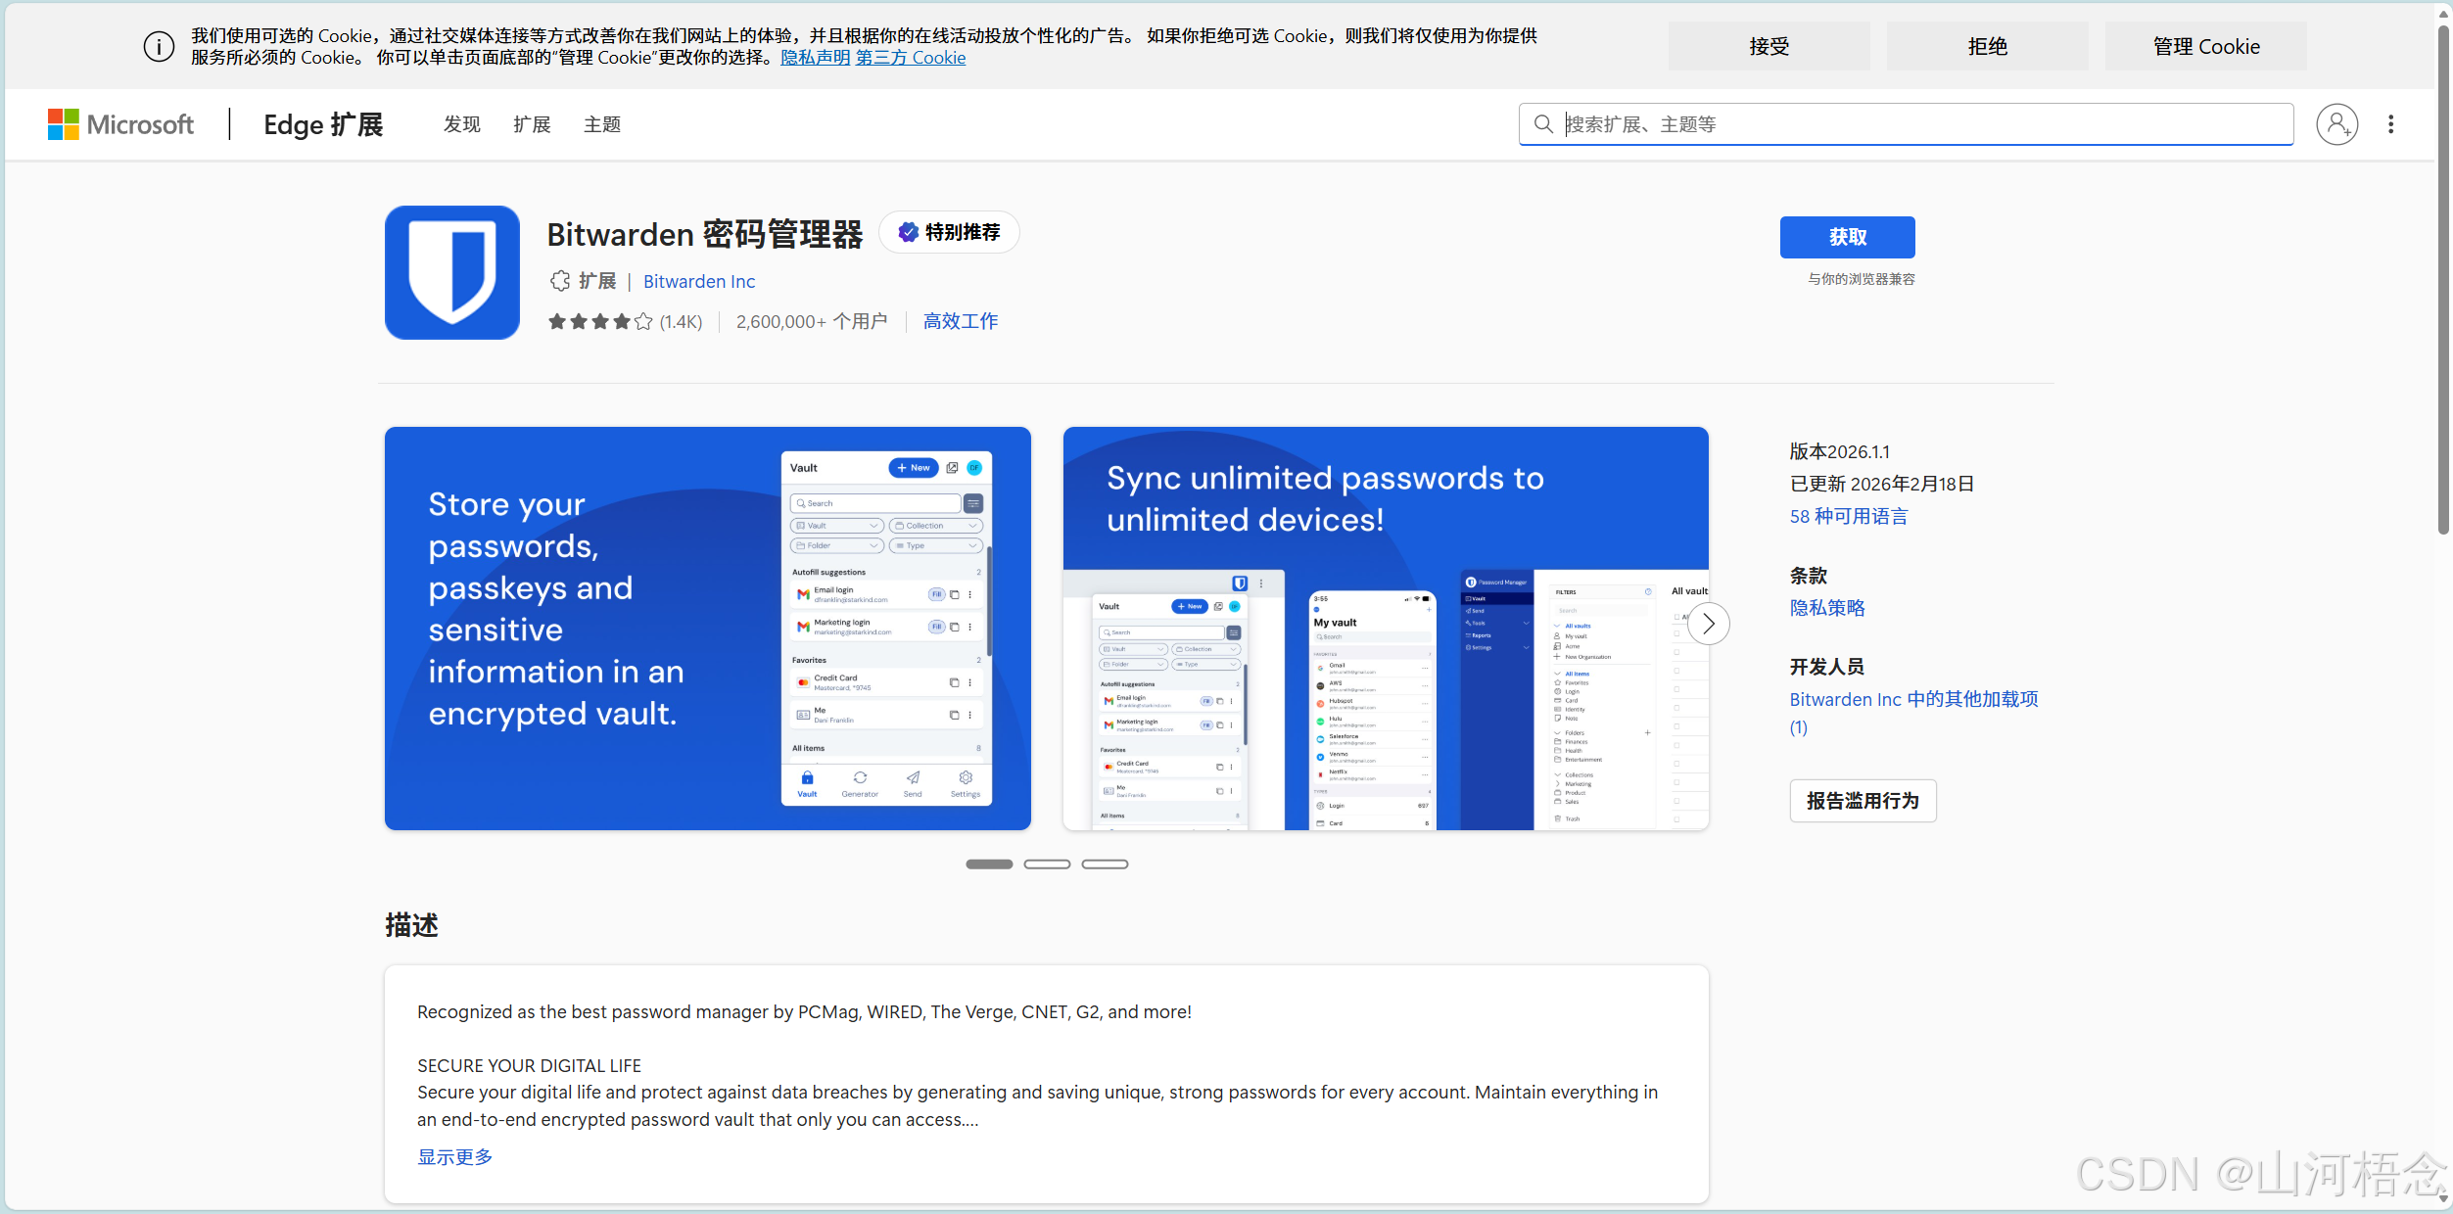
Task: Click the Bitwarden 密码管理器 title
Action: (x=705, y=235)
